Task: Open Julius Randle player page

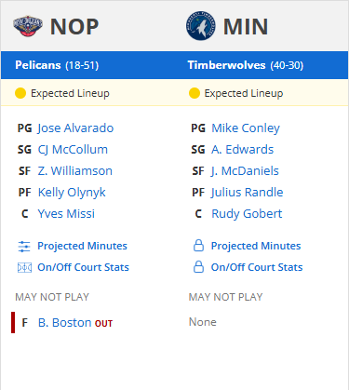Action: click(x=248, y=193)
